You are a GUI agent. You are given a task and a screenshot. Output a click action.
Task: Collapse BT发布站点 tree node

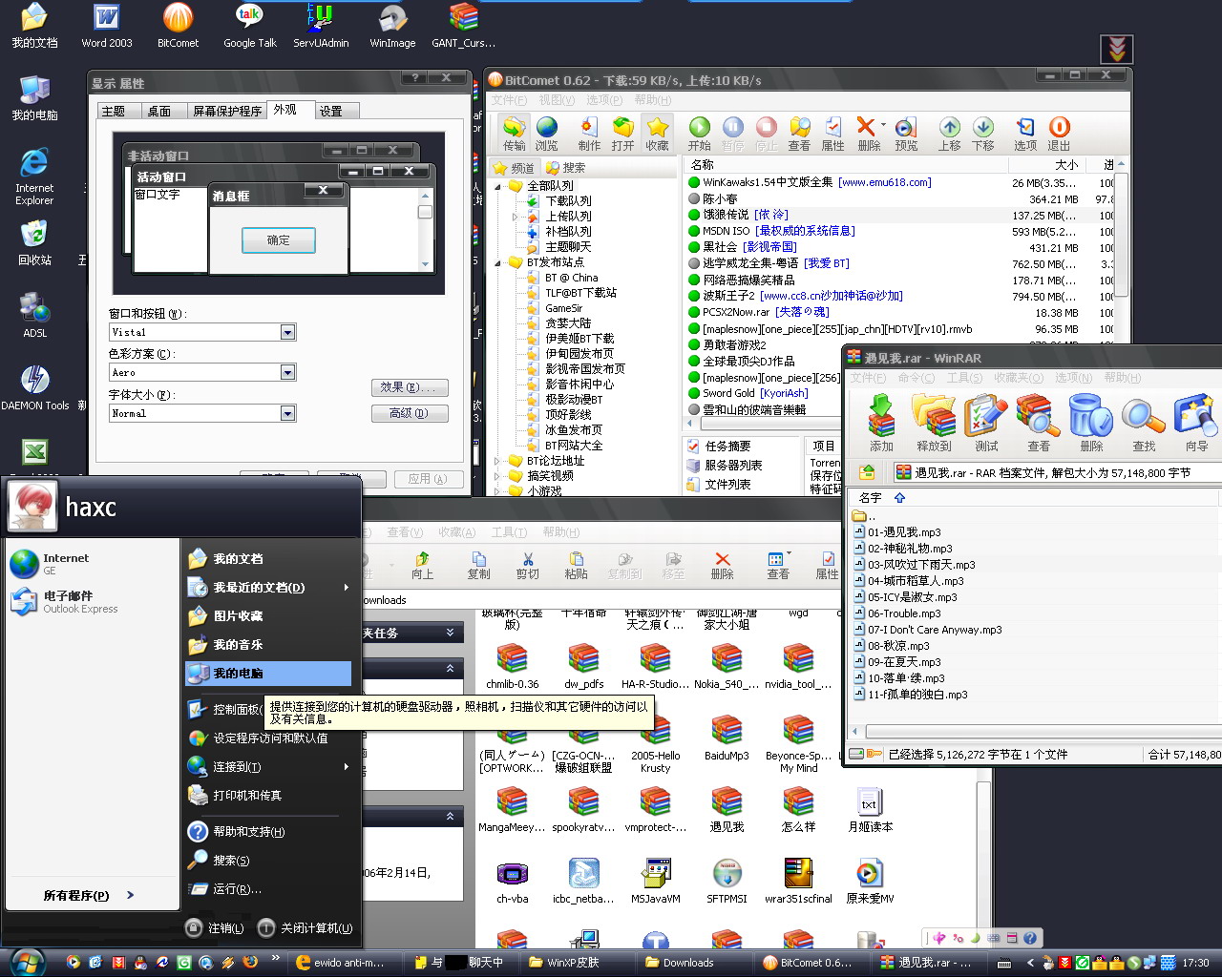click(498, 262)
